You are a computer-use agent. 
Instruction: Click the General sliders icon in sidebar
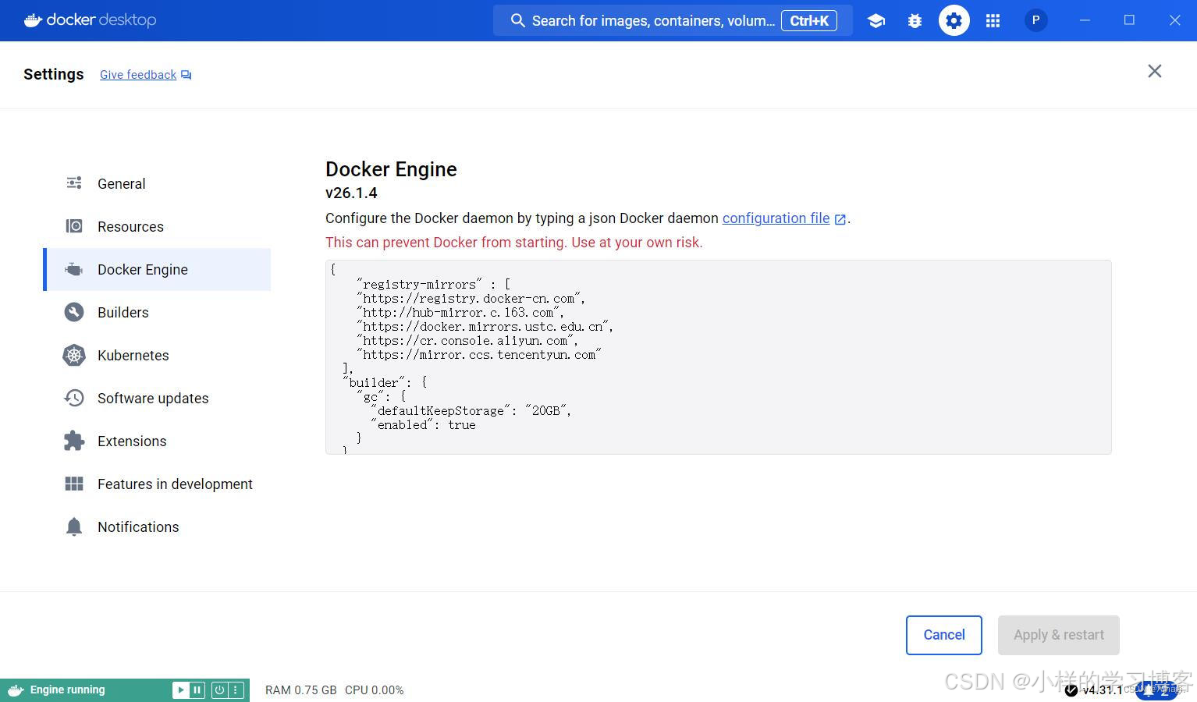(74, 183)
